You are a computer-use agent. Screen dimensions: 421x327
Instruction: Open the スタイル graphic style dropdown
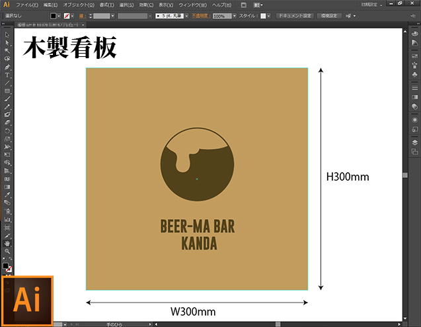pyautogui.click(x=268, y=16)
